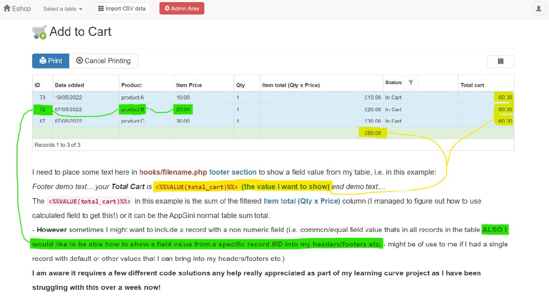
Task: Sort by Product column header
Action: (131, 85)
